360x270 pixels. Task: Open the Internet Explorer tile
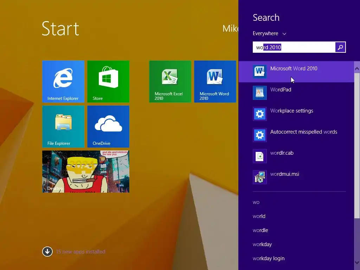click(x=63, y=82)
